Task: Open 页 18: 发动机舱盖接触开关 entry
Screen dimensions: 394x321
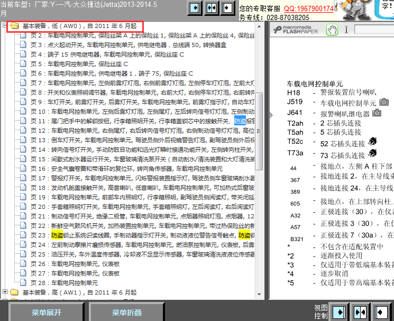Action: click(142, 188)
